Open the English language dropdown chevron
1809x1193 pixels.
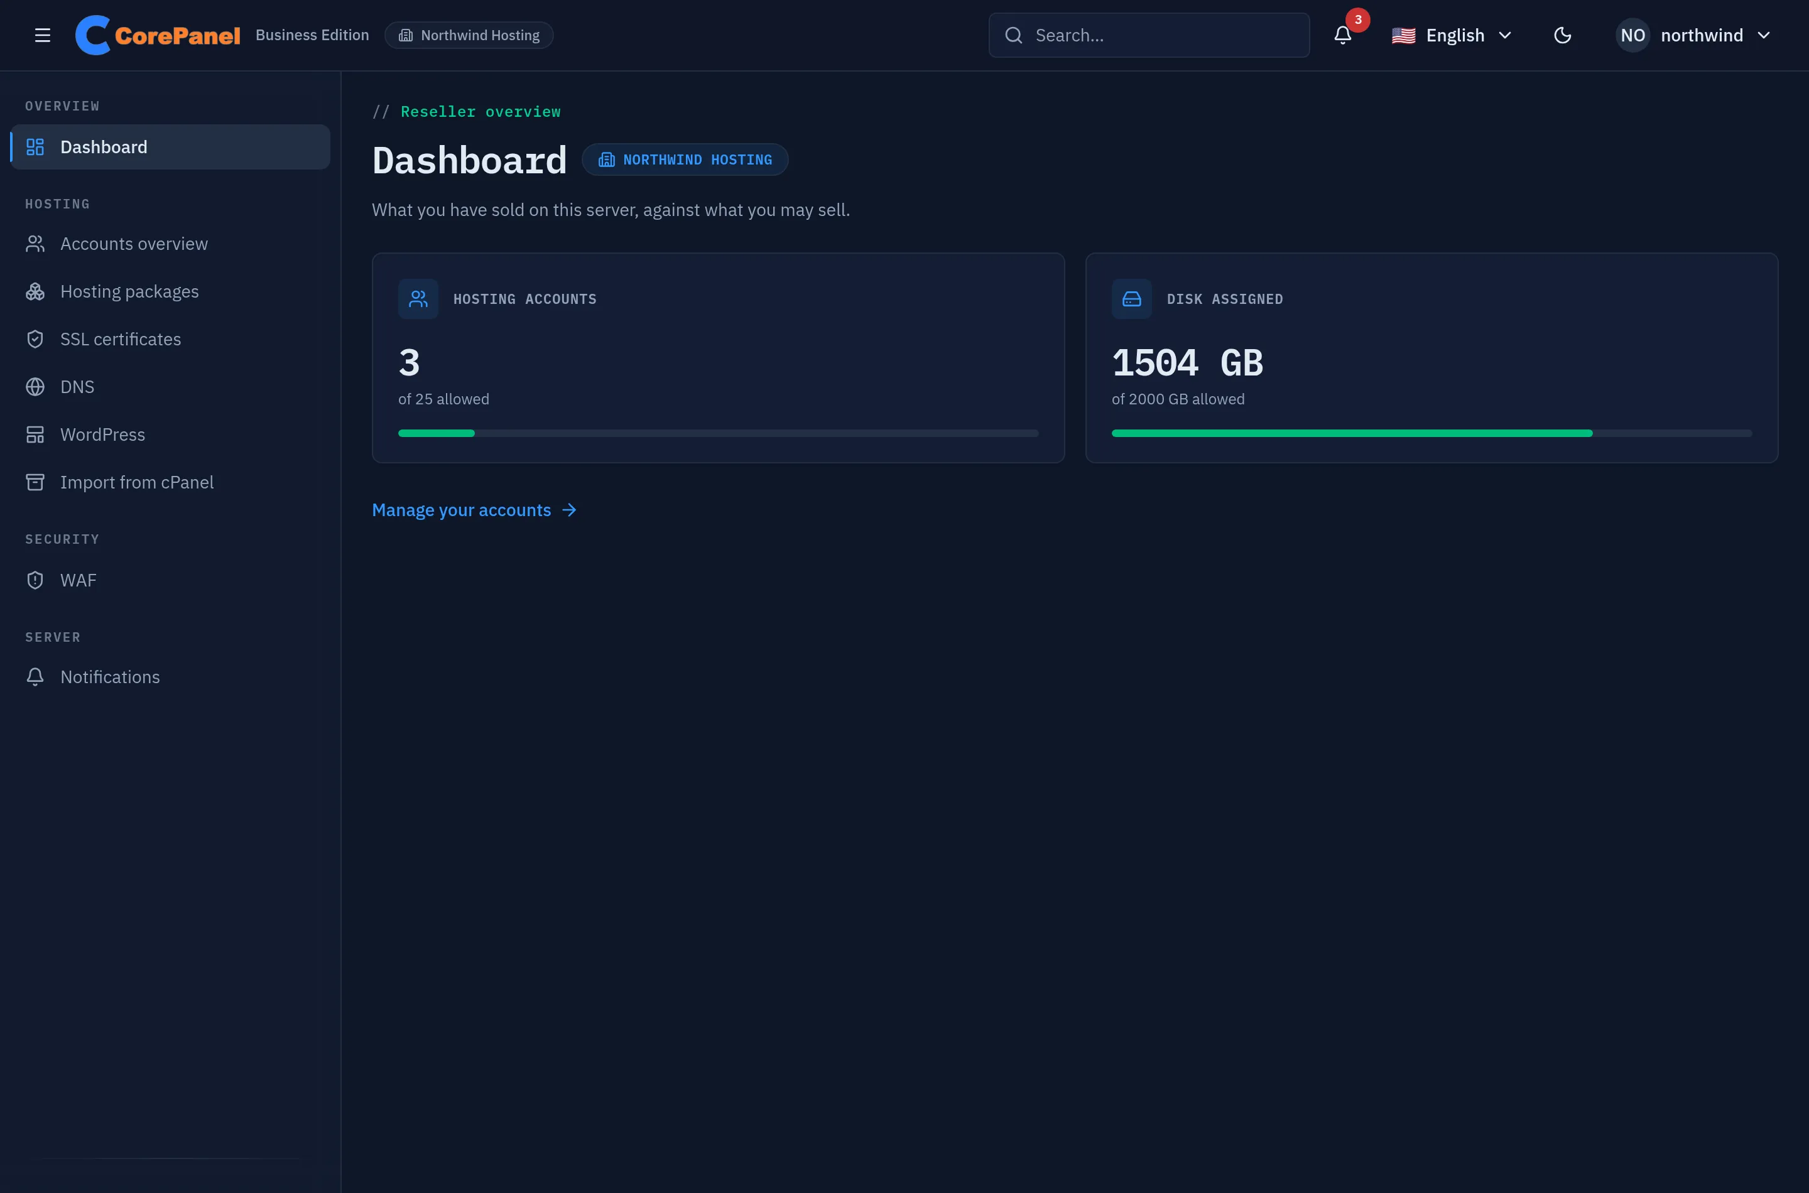click(1504, 35)
